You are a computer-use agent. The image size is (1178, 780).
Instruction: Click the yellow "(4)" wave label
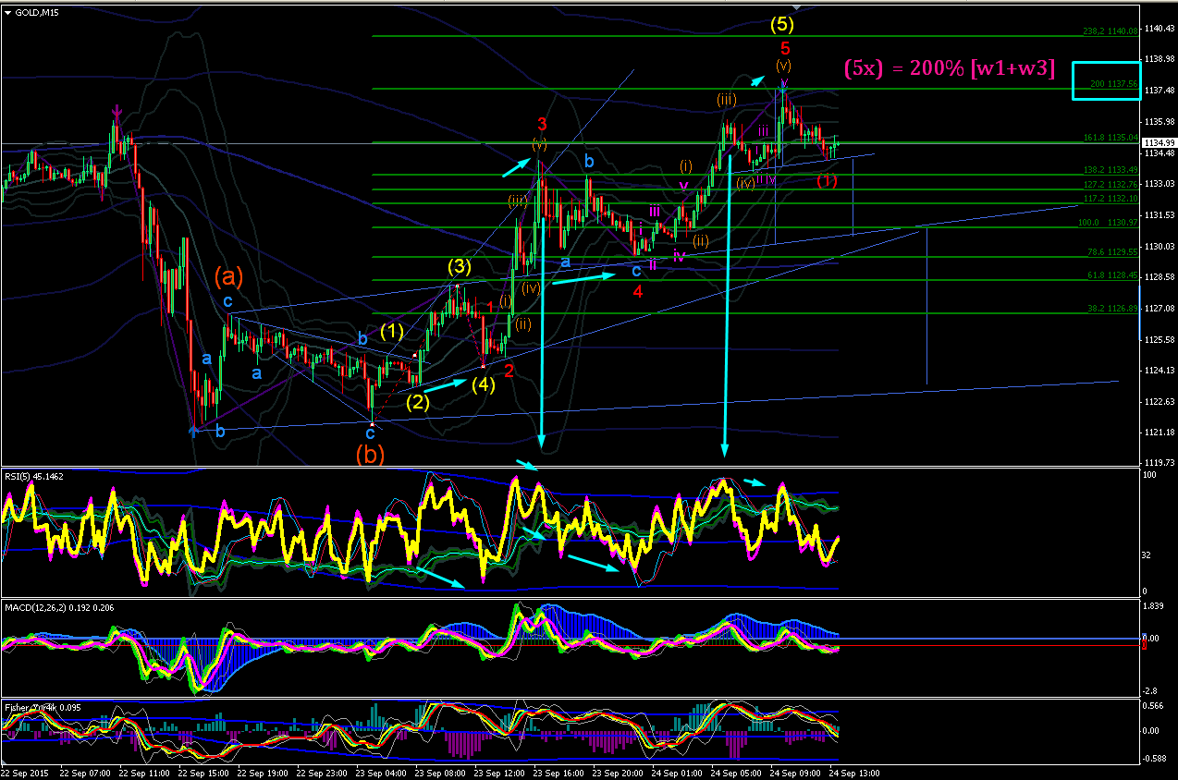coord(483,384)
